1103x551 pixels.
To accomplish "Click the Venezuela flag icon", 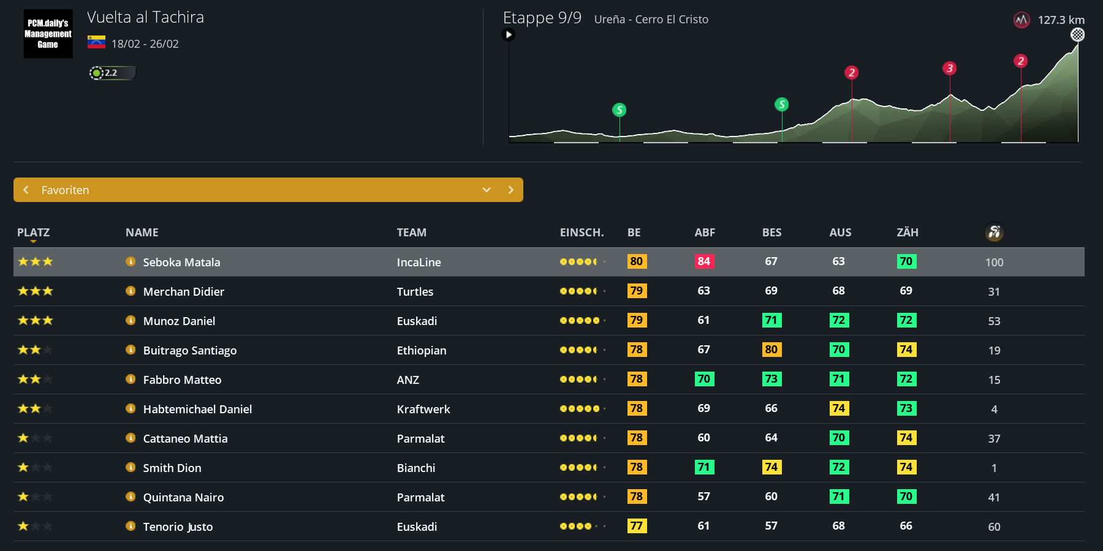I will coord(96,43).
